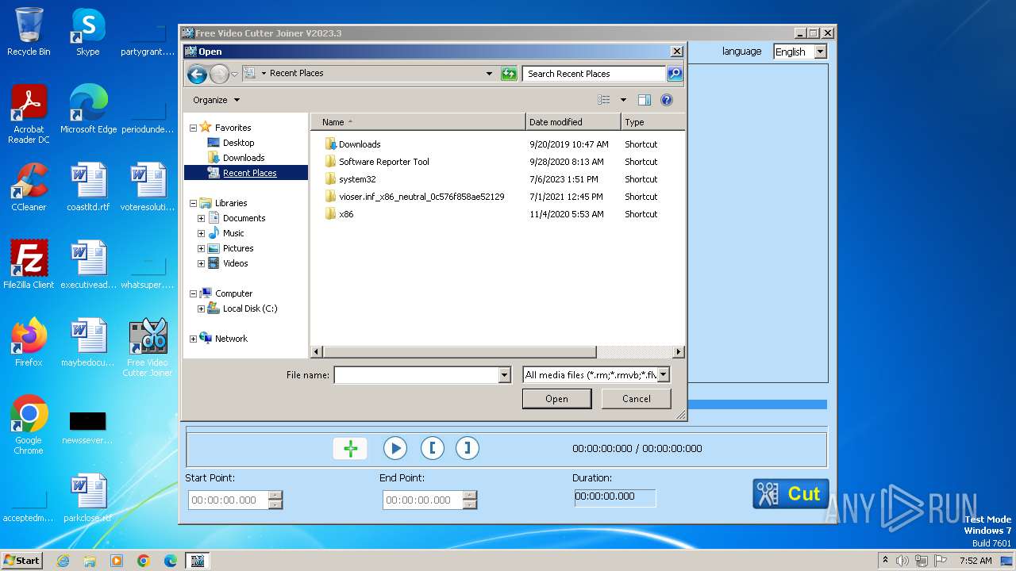Viewport: 1016px width, 571px height.
Task: Expand the Pictures library
Action: click(201, 248)
